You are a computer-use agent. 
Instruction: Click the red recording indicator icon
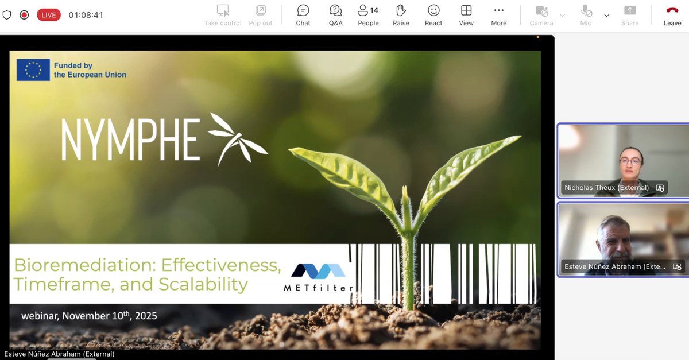pos(24,15)
